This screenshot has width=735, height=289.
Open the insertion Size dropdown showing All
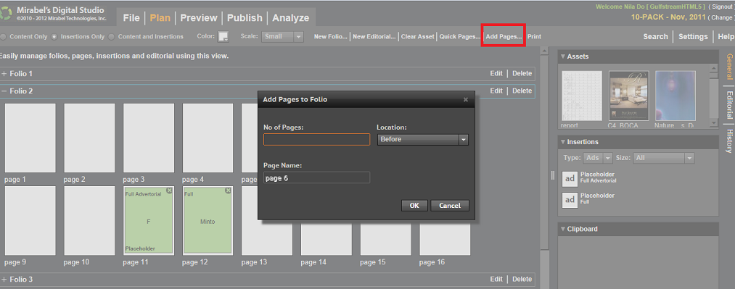point(664,158)
